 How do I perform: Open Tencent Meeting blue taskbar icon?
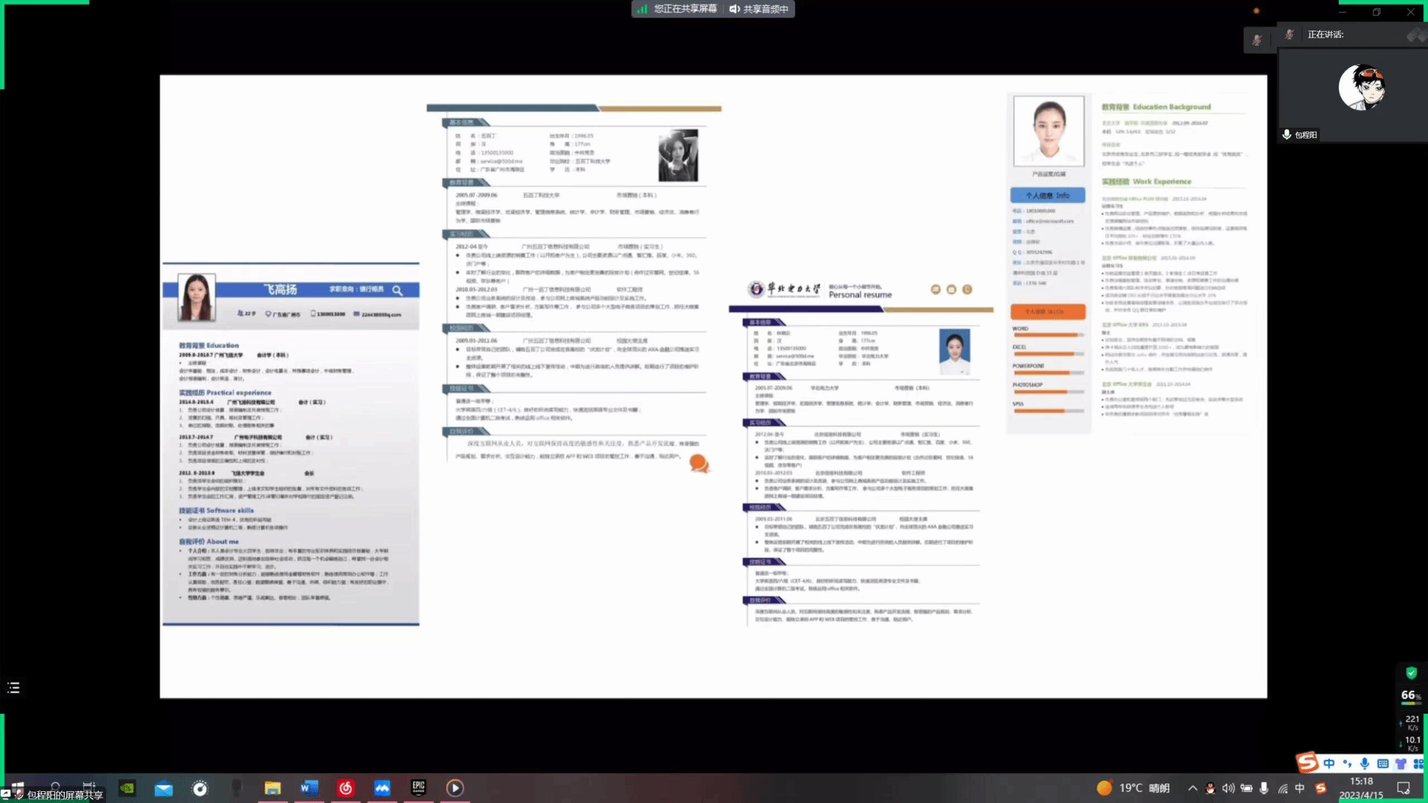point(382,788)
